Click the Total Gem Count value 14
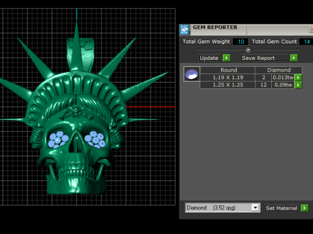This screenshot has width=313, height=234. [306, 42]
